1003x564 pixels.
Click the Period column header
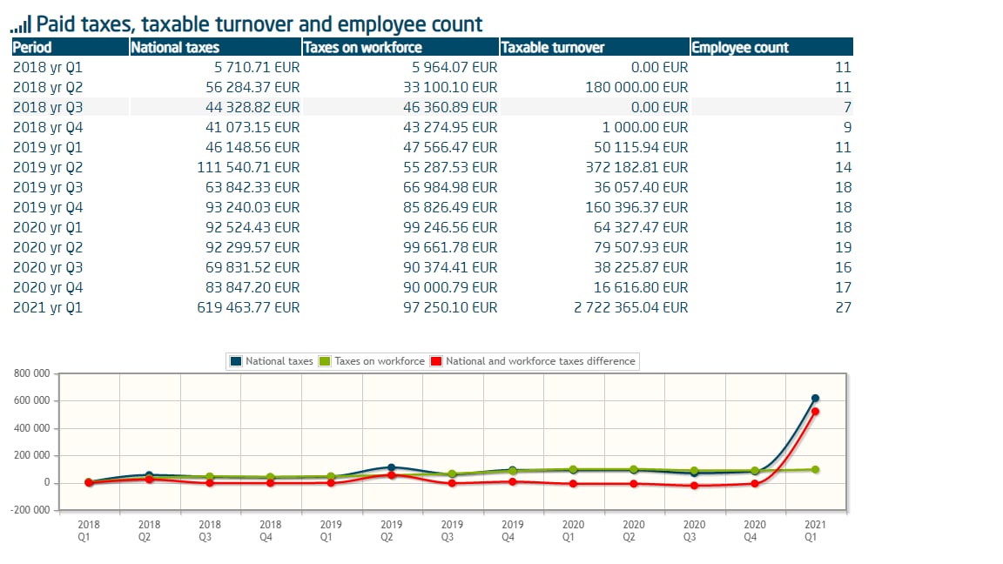[x=71, y=47]
